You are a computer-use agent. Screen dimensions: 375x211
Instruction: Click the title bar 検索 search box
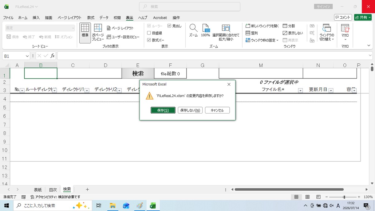click(x=190, y=6)
